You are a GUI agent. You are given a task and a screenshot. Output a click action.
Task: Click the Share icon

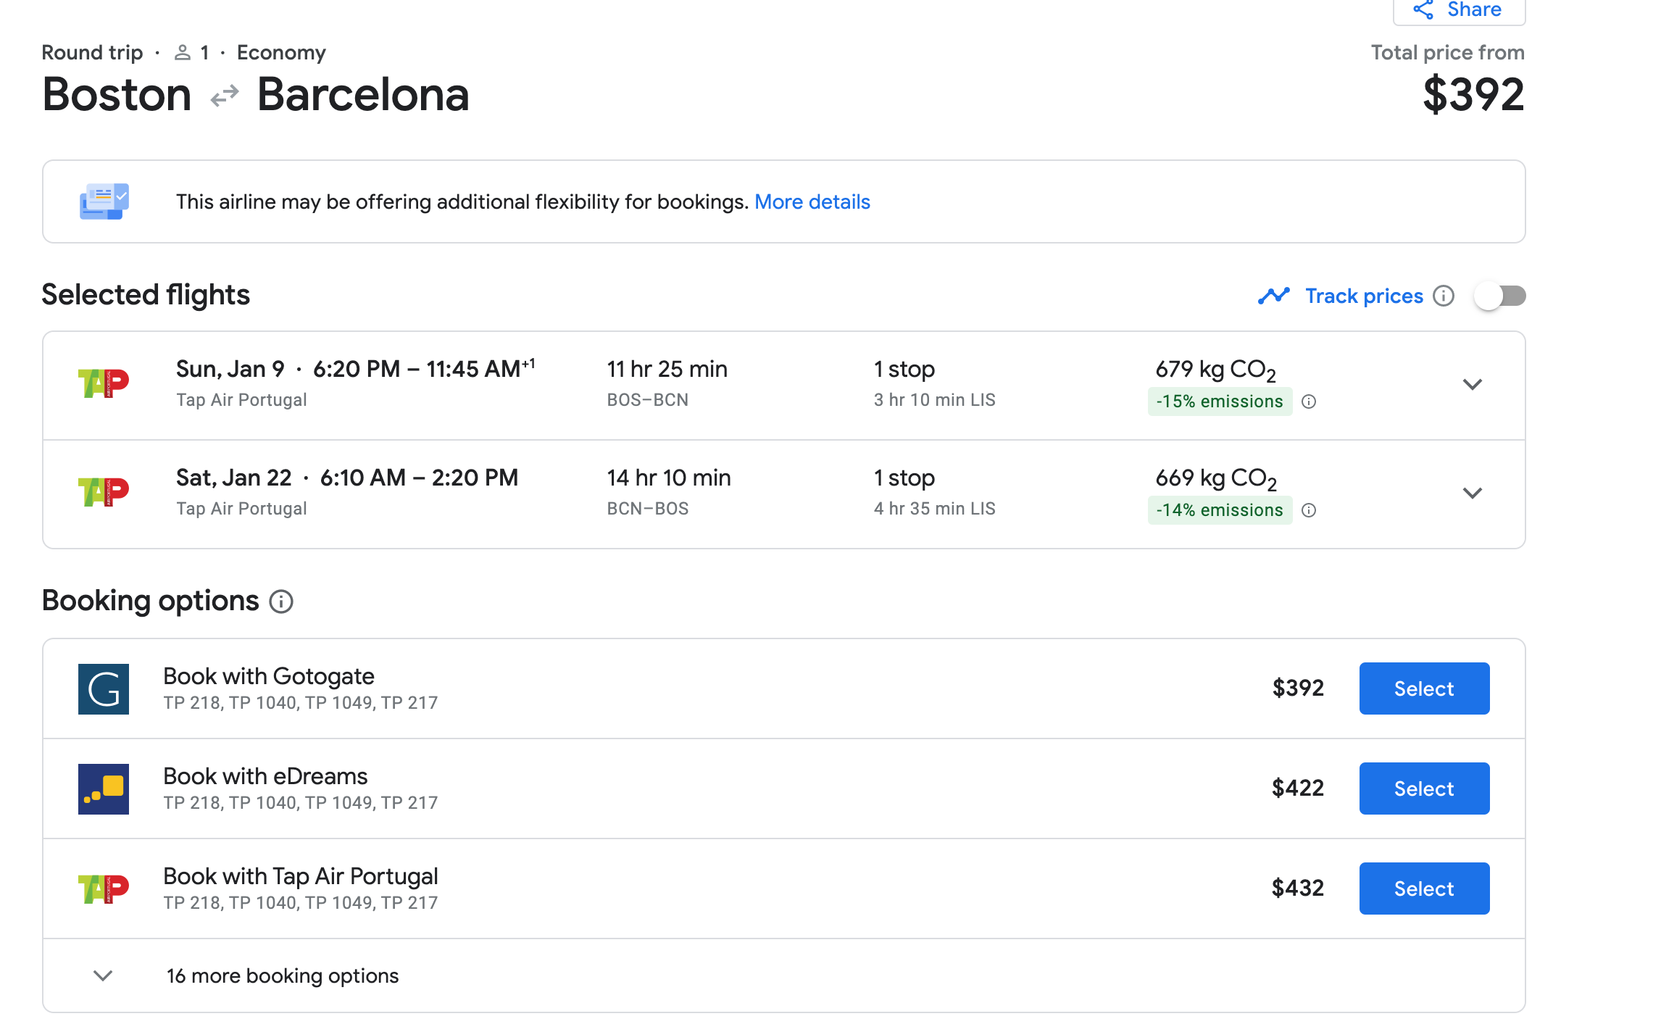[1423, 9]
